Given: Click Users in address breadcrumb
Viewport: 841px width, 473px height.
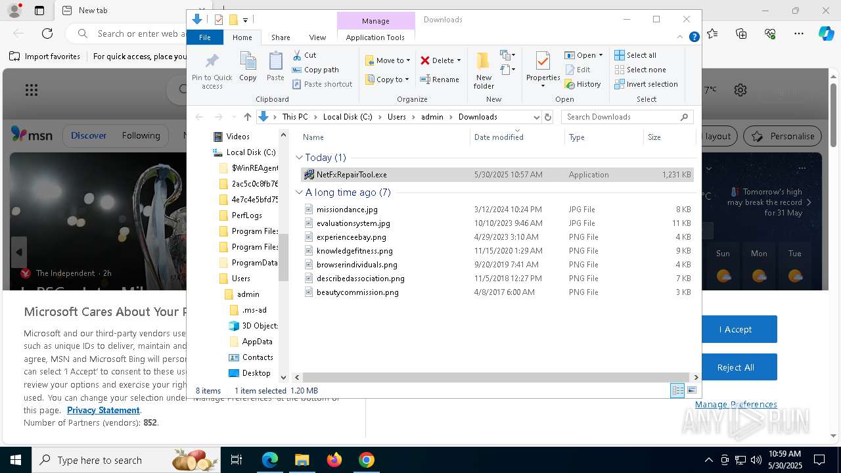Looking at the screenshot, I should tap(397, 117).
